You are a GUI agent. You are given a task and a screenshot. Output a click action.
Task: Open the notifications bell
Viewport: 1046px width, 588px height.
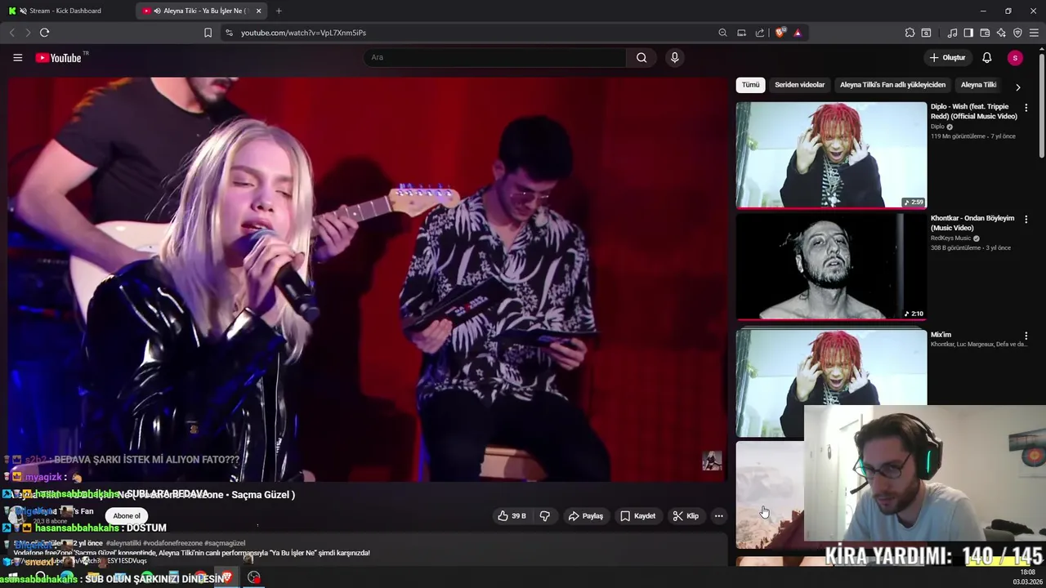point(986,57)
